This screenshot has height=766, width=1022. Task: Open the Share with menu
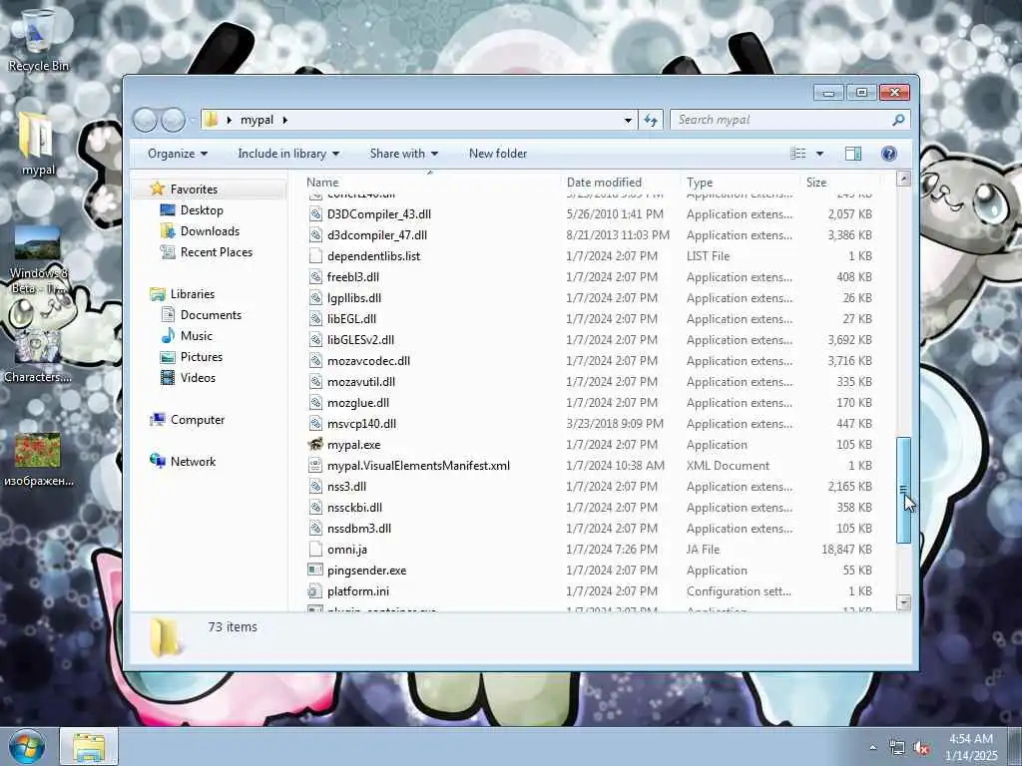403,154
